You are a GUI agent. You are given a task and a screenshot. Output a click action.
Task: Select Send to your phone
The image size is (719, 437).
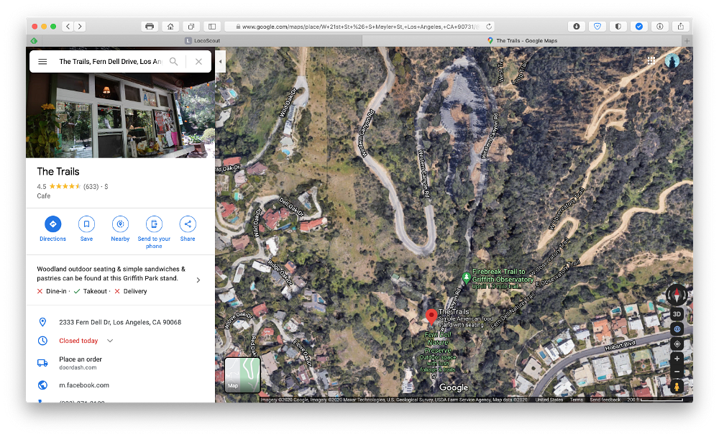click(154, 224)
